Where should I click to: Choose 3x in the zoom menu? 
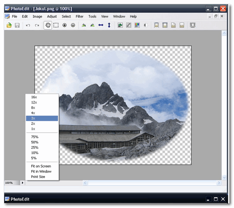pos(42,118)
